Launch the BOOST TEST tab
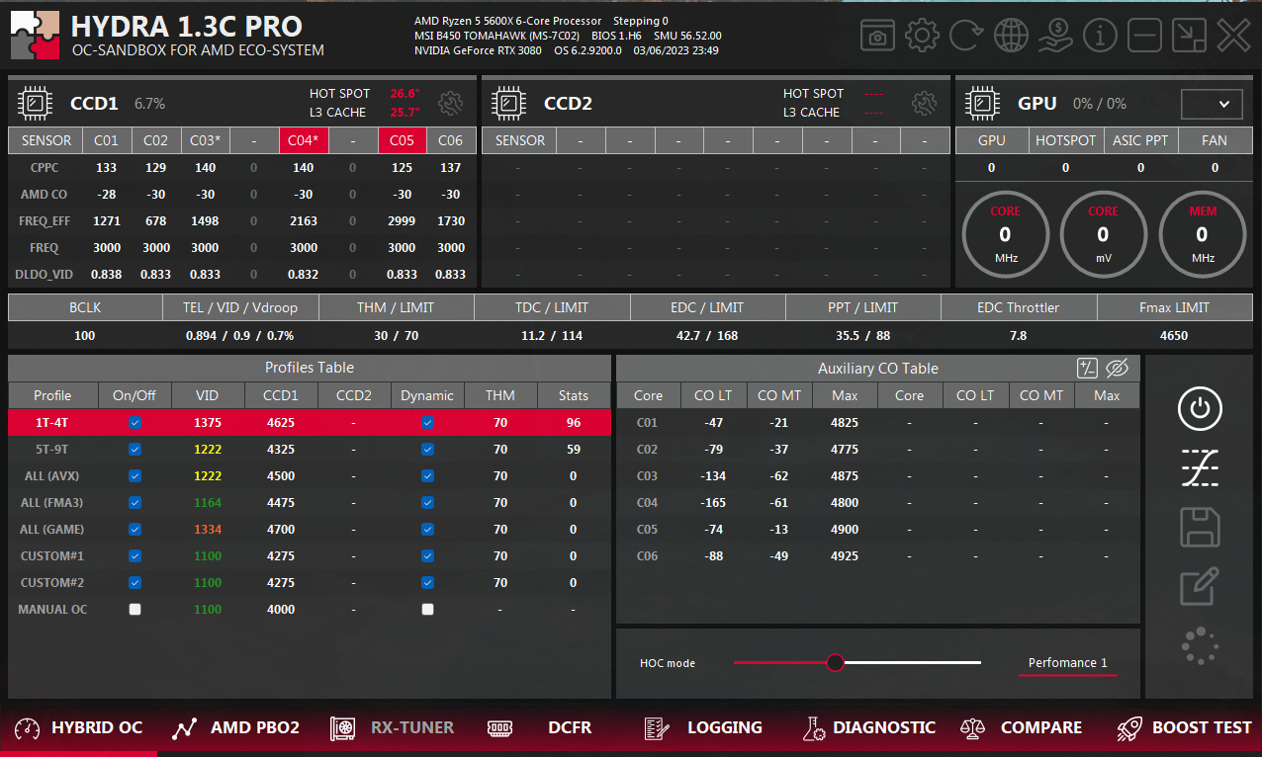Image resolution: width=1262 pixels, height=757 pixels. [x=1184, y=728]
